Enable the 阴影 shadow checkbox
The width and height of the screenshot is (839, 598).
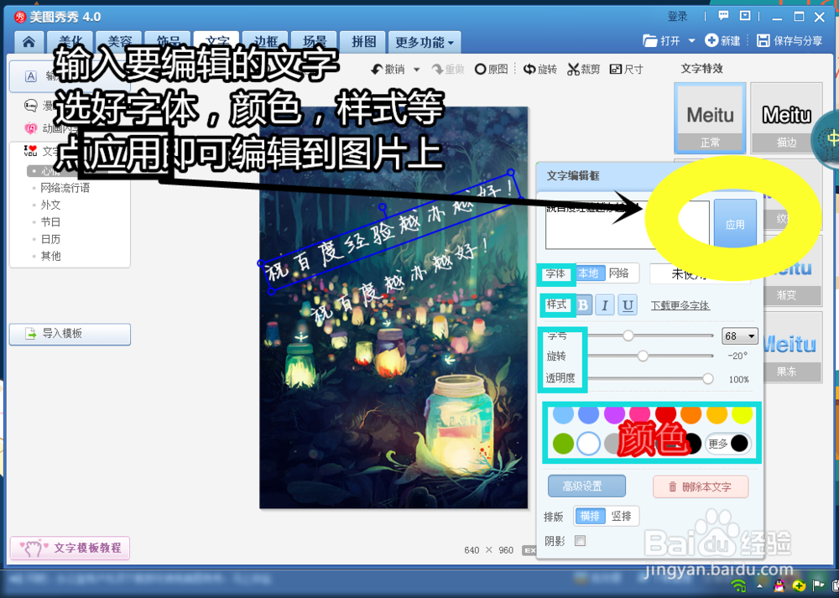coord(580,541)
